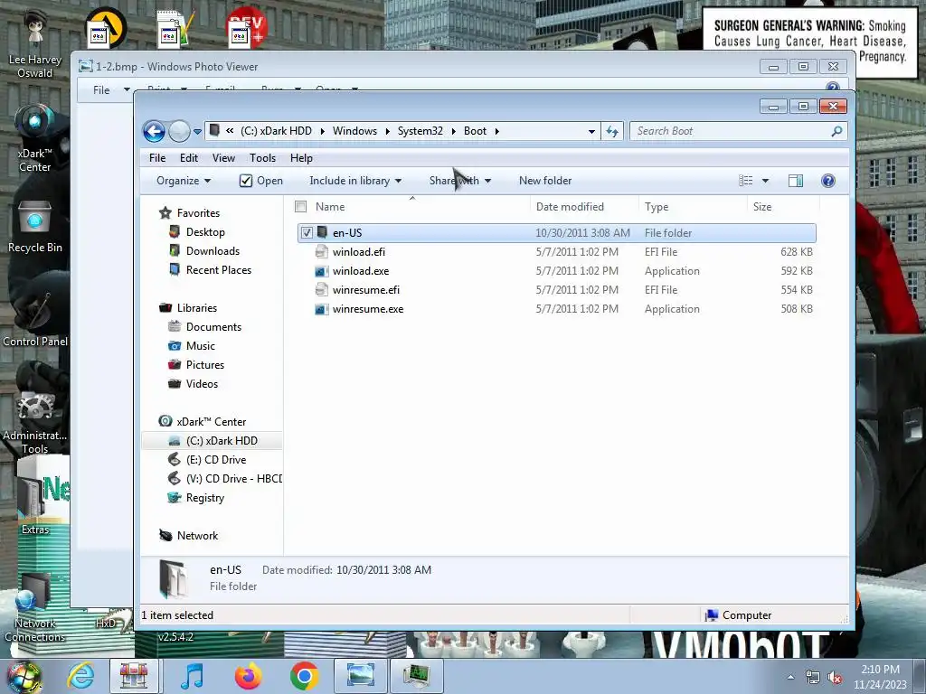926x694 pixels.
Task: Toggle the preview pane
Action: click(x=796, y=181)
